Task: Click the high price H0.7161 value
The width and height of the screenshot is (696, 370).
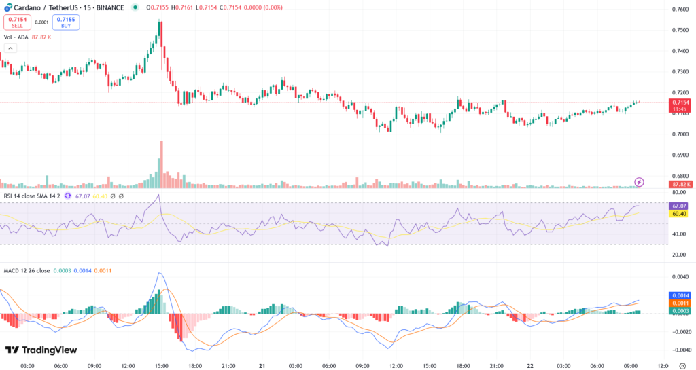Action: 182,7
